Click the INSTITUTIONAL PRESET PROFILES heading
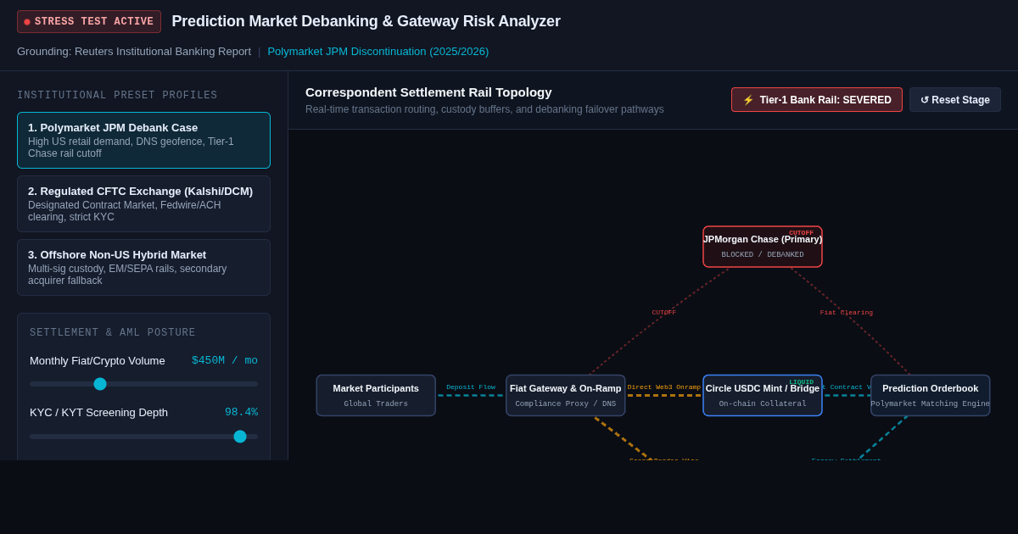 tap(117, 96)
